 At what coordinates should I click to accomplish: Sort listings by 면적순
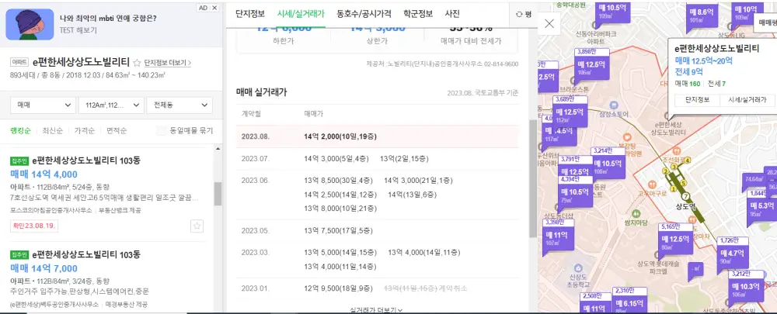click(117, 130)
